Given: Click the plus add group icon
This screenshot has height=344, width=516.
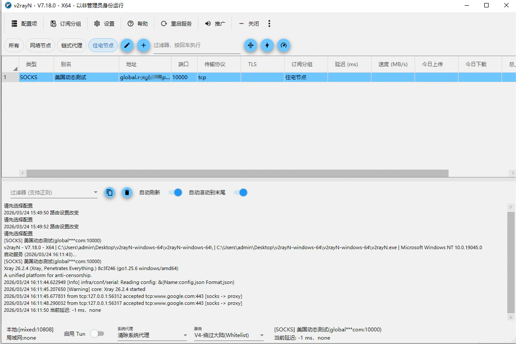Looking at the screenshot, I should 144,45.
